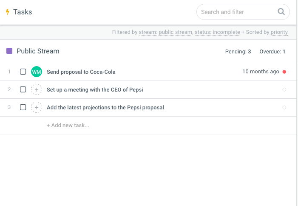Open the WM assignee avatar
The height and width of the screenshot is (206, 298).
pos(37,72)
